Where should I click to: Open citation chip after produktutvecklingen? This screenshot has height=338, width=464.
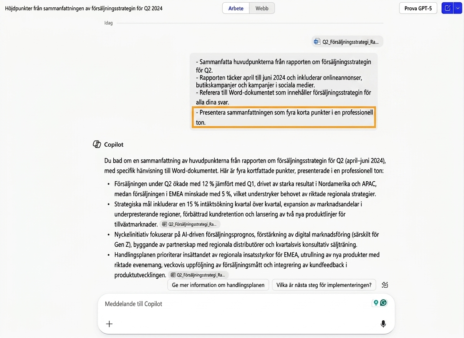pyautogui.click(x=198, y=275)
